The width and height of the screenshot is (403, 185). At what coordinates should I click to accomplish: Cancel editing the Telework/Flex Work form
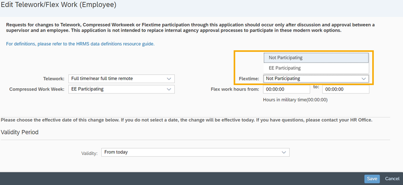point(392,179)
